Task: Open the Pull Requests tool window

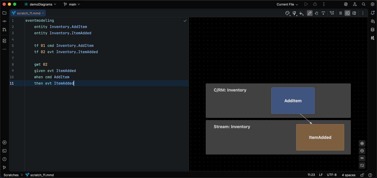Action: point(4,30)
